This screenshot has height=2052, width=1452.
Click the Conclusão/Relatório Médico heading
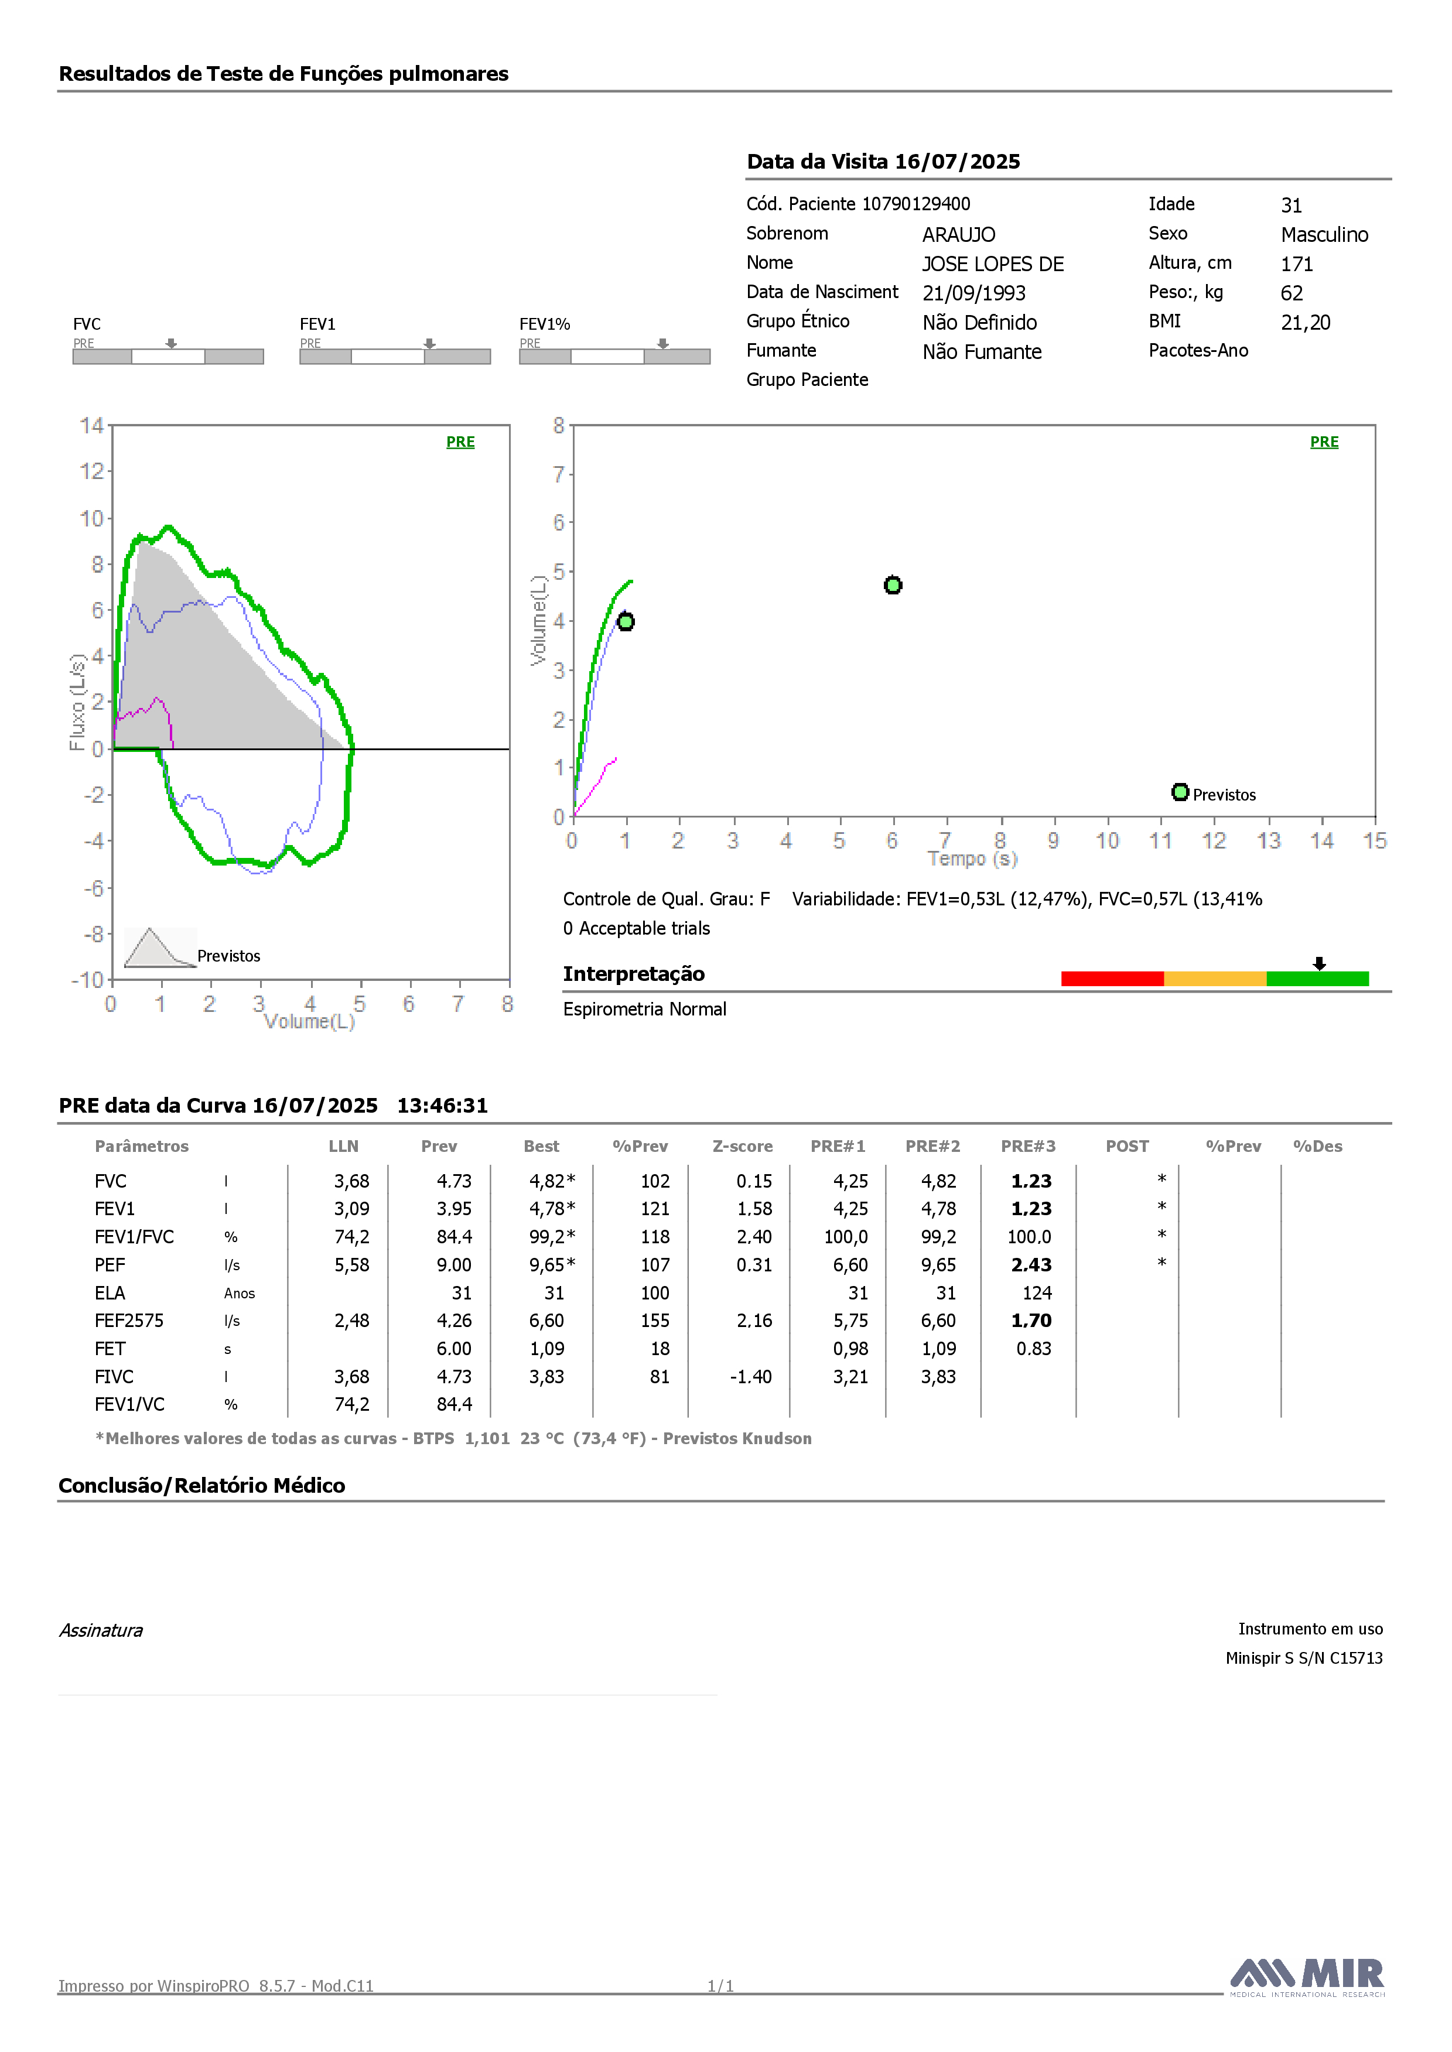202,1485
